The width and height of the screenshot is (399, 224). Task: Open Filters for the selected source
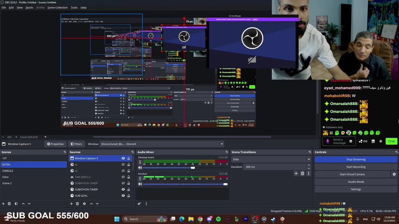76,144
